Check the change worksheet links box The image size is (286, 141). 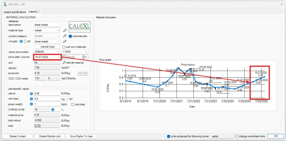coord(237,136)
